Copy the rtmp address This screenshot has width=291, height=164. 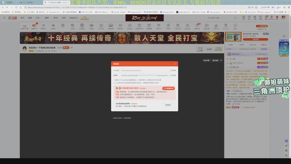pyautogui.click(x=173, y=70)
